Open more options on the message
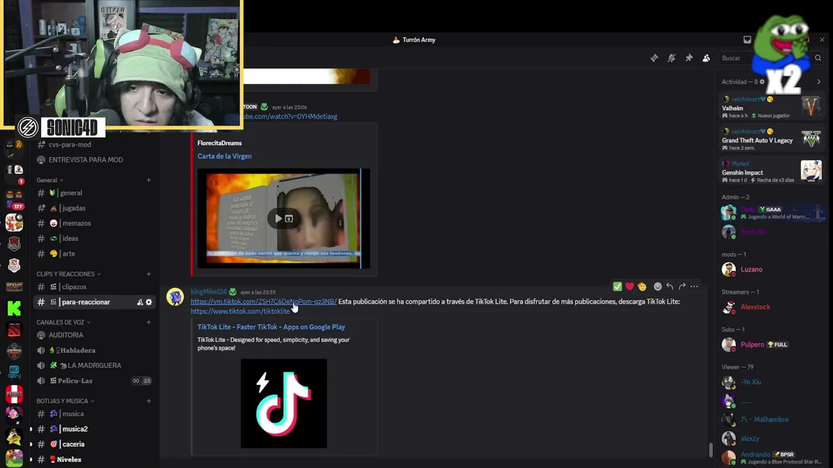This screenshot has height=468, width=833. pyautogui.click(x=694, y=286)
